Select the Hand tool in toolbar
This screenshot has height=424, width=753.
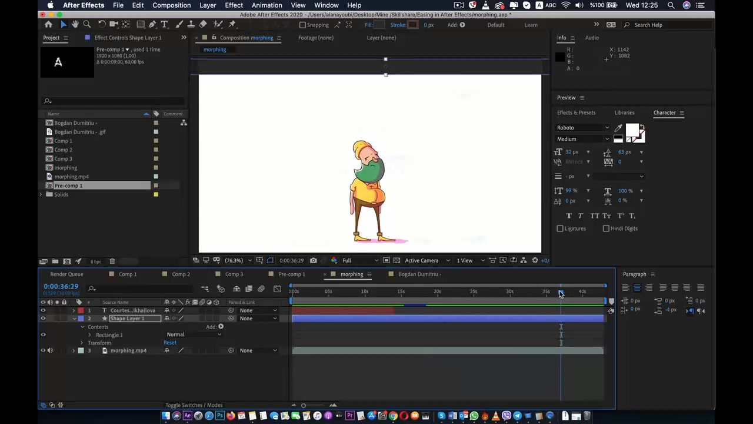pos(75,25)
